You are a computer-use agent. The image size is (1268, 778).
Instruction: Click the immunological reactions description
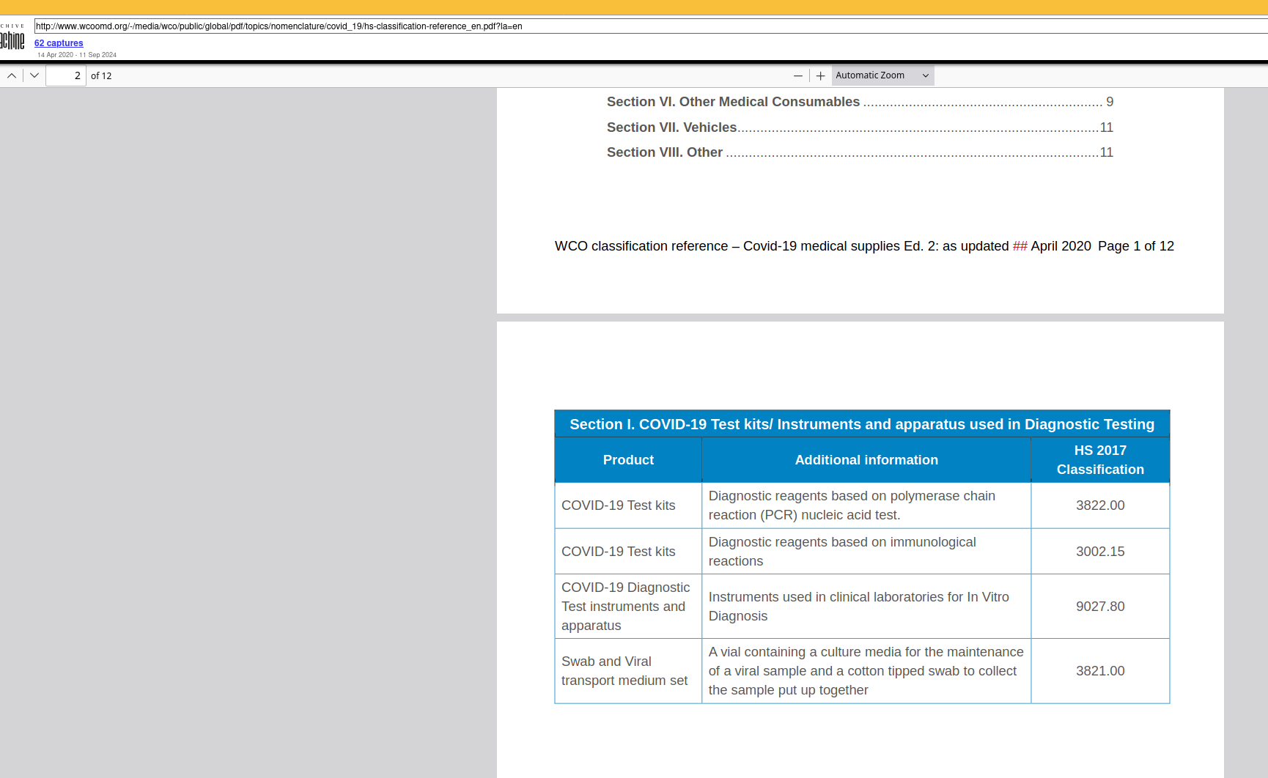click(x=866, y=552)
